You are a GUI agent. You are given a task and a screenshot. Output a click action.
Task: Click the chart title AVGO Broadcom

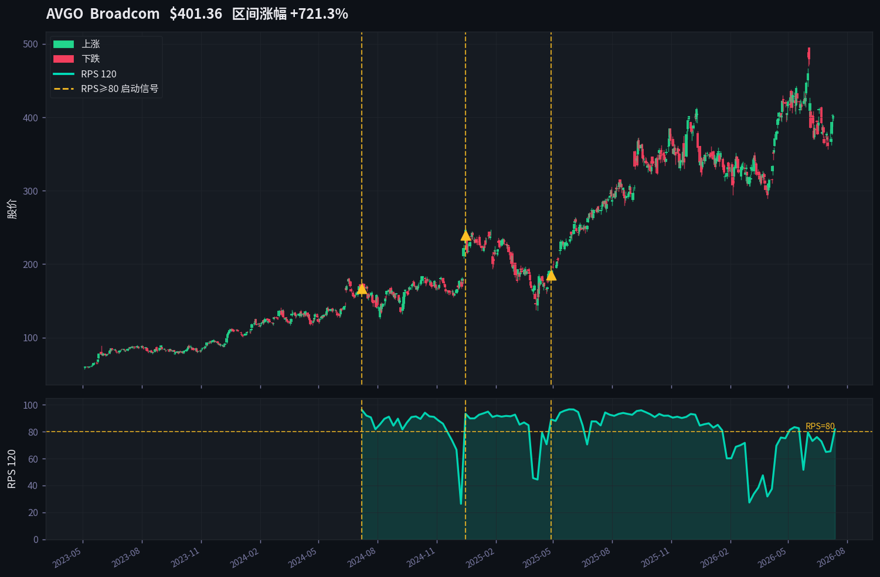(x=103, y=13)
